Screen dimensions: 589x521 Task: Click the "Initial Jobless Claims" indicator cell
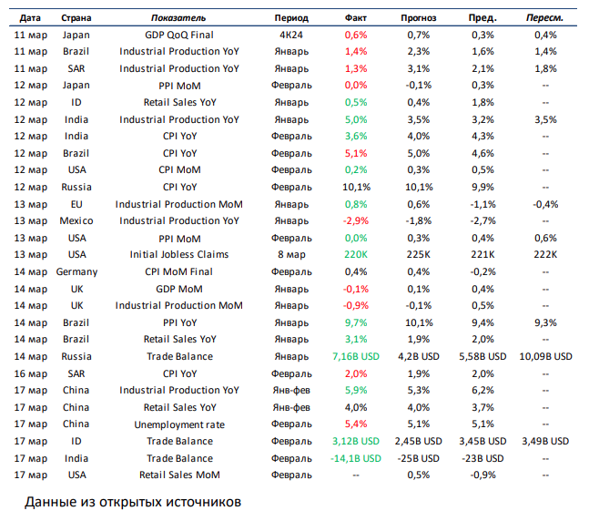(x=178, y=255)
